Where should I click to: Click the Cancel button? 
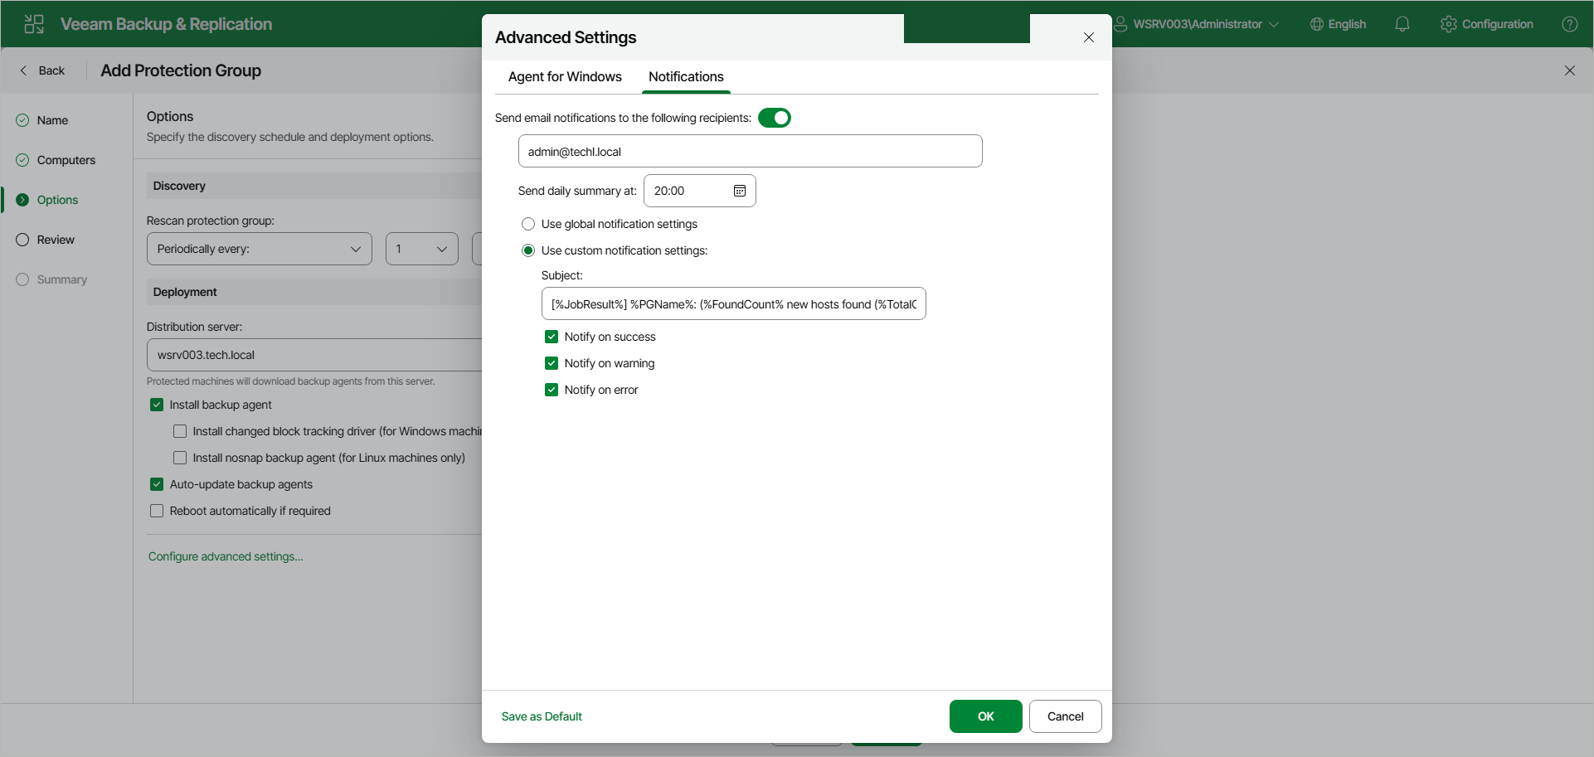(1066, 716)
